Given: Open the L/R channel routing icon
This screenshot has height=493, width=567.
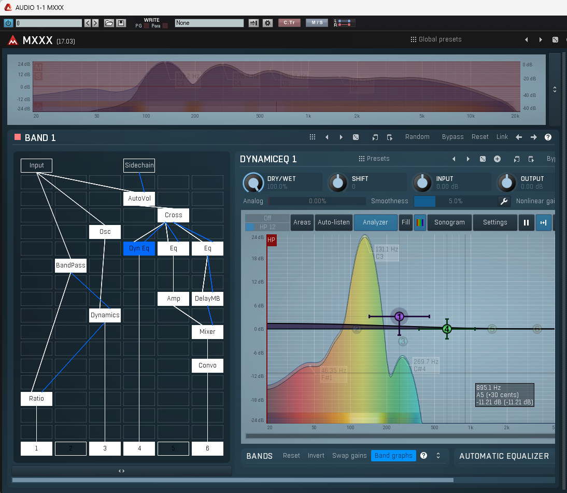Looking at the screenshot, I should (x=344, y=23).
